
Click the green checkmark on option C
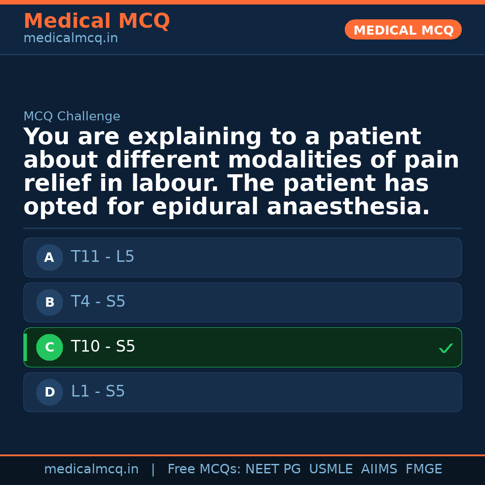click(445, 348)
